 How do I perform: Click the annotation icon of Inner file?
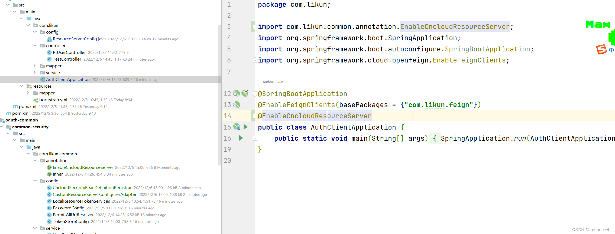point(49,174)
